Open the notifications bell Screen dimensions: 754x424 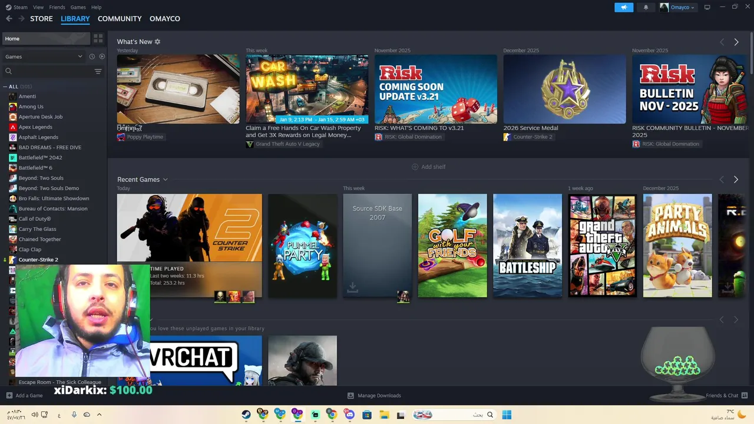(646, 7)
